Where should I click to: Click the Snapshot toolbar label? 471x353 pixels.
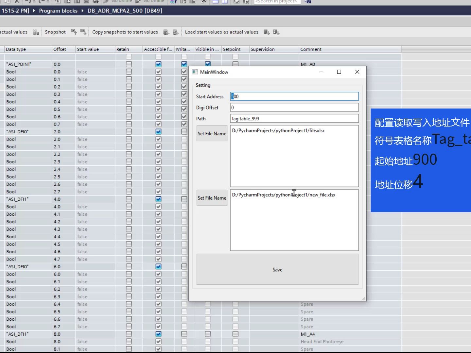[55, 32]
